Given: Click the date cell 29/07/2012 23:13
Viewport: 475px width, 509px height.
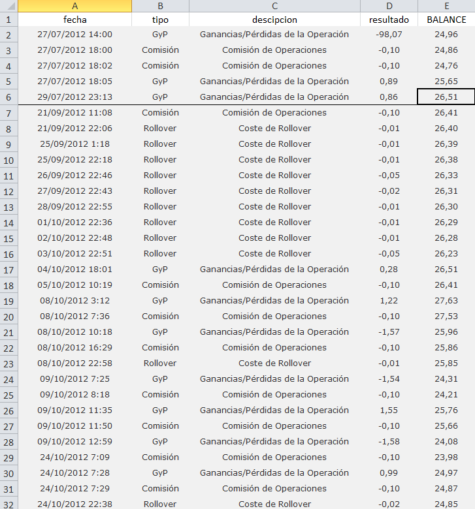Looking at the screenshot, I should click(x=74, y=97).
